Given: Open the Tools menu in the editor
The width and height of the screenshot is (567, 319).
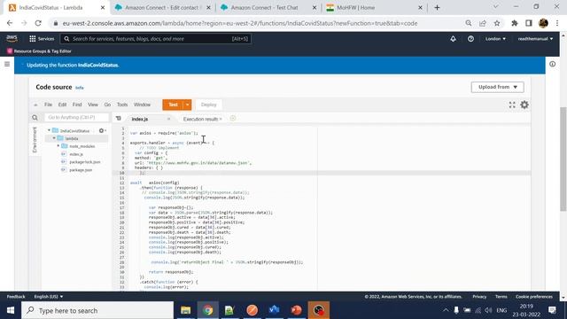Looking at the screenshot, I should pyautogui.click(x=122, y=105).
